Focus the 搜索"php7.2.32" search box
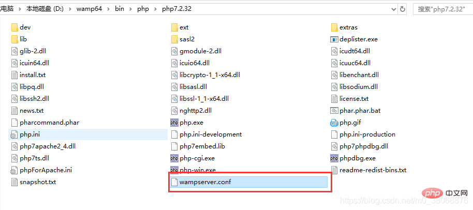The width and height of the screenshot is (473, 210). (x=444, y=9)
